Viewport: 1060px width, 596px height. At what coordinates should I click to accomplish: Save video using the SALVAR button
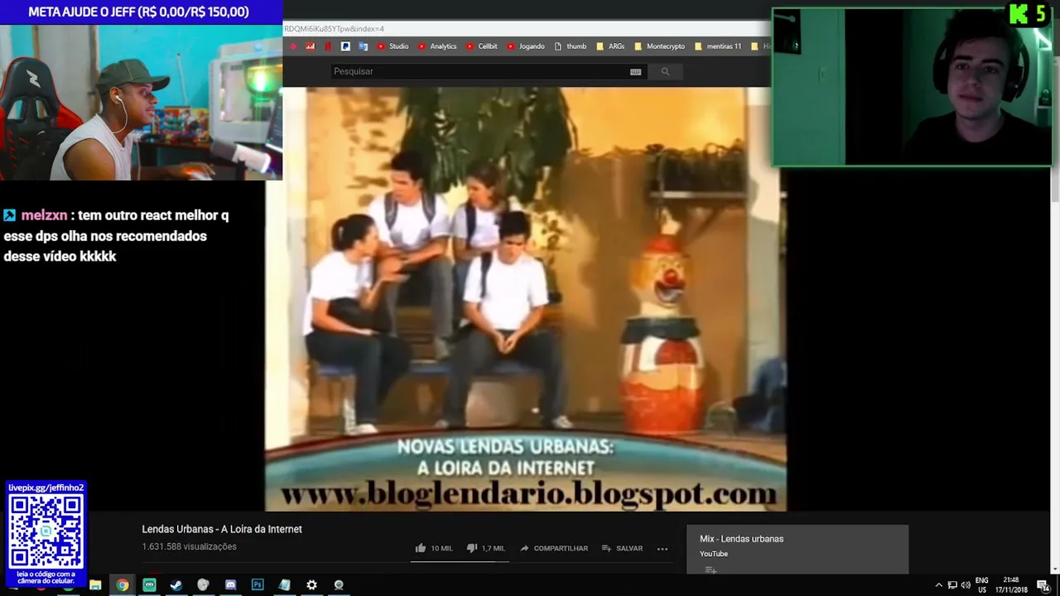[x=622, y=548]
